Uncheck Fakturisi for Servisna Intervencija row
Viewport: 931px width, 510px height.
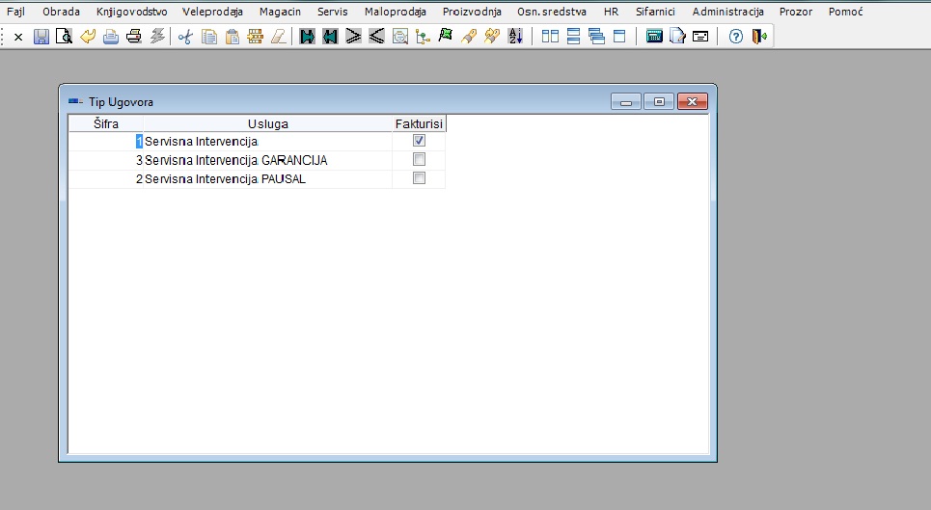[x=419, y=141]
